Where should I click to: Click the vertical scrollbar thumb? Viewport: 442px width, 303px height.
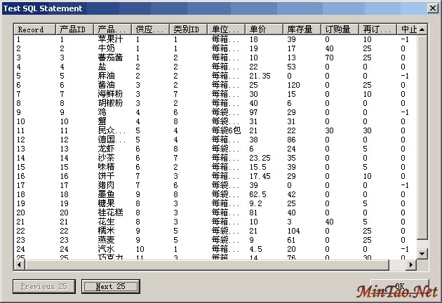[422, 133]
